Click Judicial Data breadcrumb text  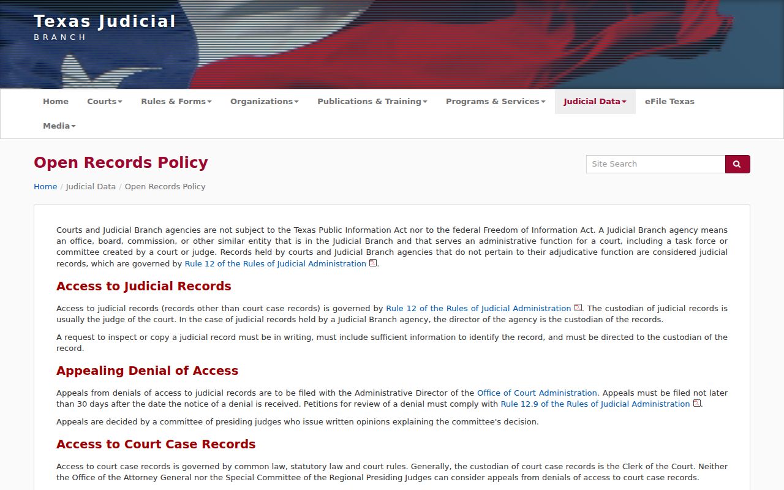pyautogui.click(x=91, y=187)
